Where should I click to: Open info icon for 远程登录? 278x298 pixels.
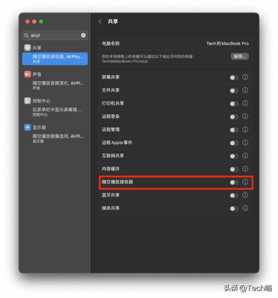coord(245,116)
